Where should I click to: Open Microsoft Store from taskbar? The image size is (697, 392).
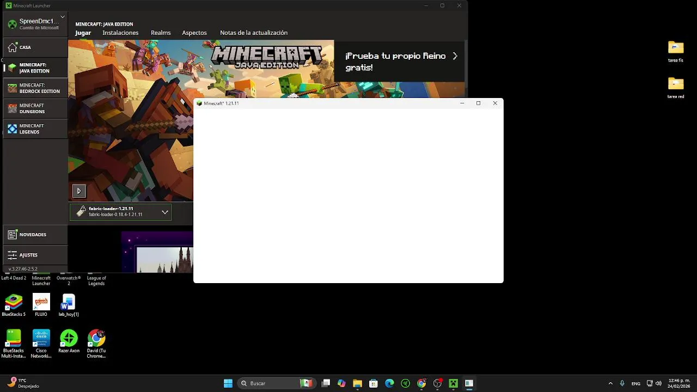click(374, 383)
